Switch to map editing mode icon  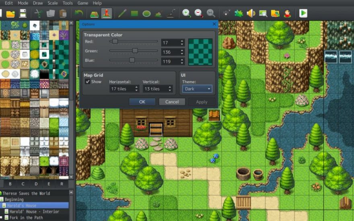pos(95,14)
